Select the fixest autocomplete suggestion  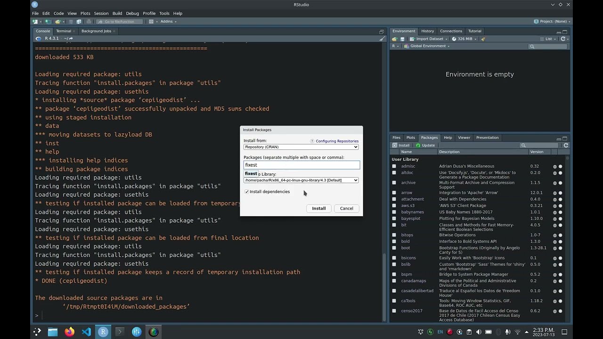pos(251,174)
